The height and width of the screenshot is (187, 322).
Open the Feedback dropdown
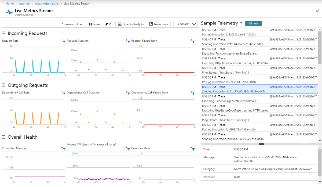point(185,24)
